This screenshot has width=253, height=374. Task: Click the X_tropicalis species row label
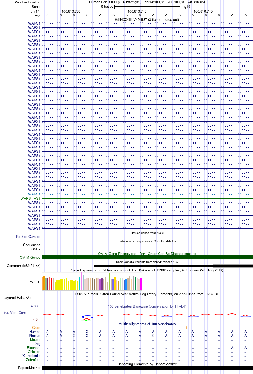point(31,356)
